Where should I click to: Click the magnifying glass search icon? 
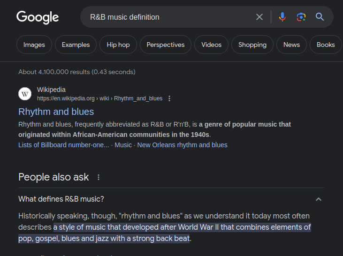point(320,17)
